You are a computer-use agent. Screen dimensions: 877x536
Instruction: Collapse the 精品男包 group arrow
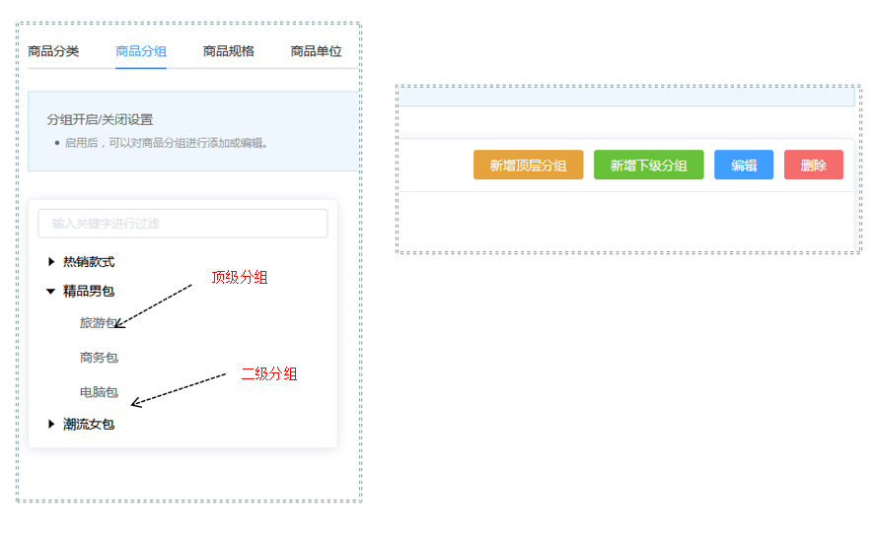pyautogui.click(x=51, y=292)
